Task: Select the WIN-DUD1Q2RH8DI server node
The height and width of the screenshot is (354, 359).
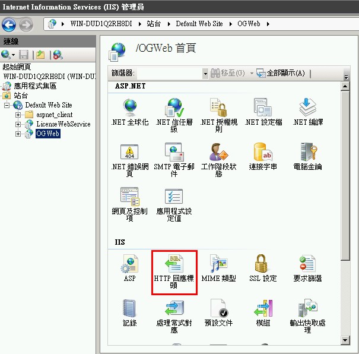Action: pos(49,76)
